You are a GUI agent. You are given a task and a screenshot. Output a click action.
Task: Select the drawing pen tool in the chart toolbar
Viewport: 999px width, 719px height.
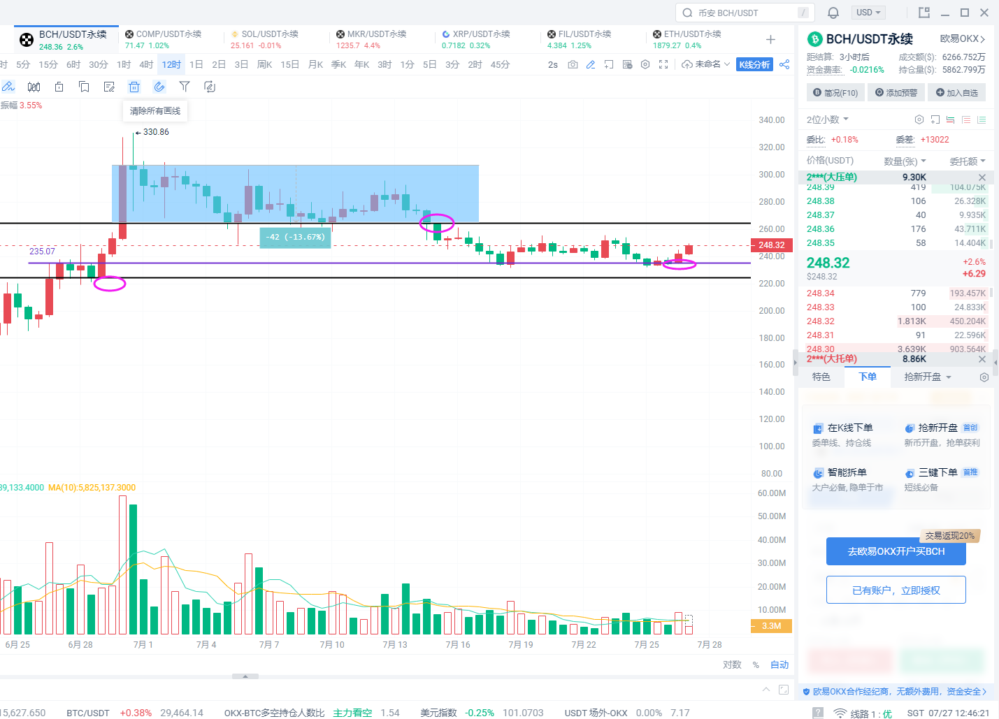pyautogui.click(x=8, y=87)
